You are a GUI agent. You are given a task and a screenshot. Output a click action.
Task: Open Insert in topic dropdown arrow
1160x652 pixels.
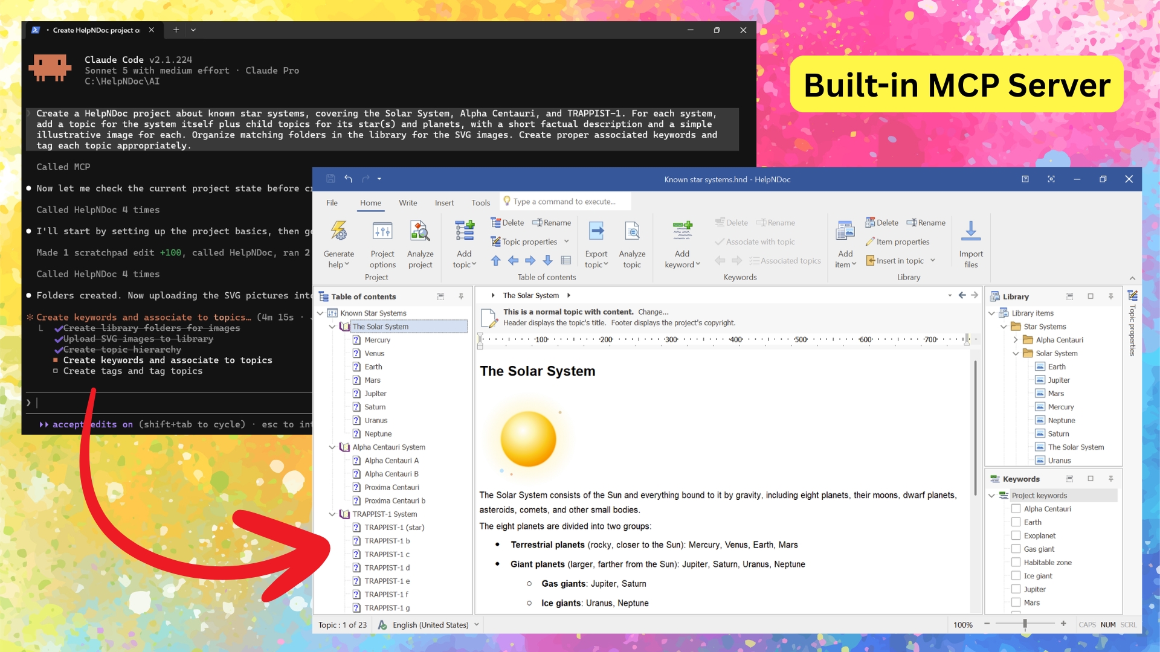[933, 260]
